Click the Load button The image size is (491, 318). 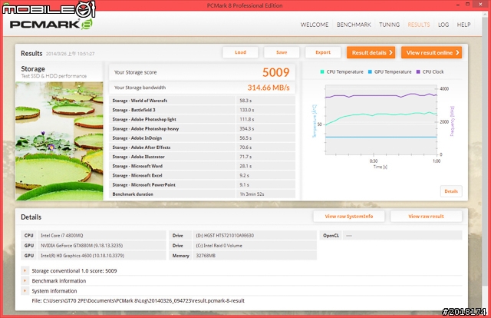[240, 52]
